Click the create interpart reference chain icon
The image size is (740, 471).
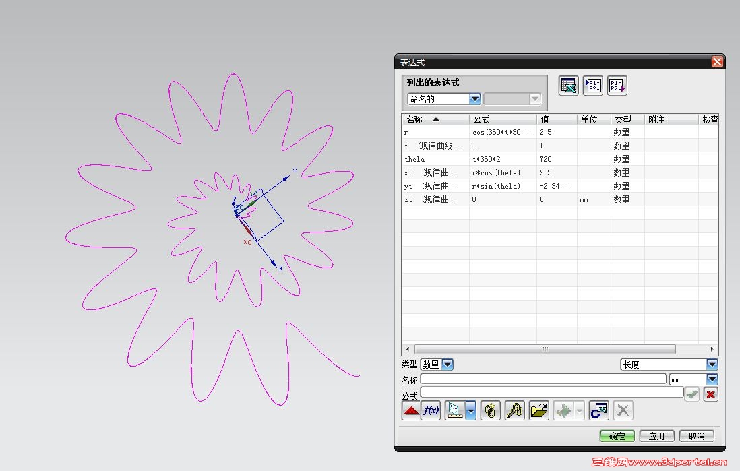click(x=491, y=410)
